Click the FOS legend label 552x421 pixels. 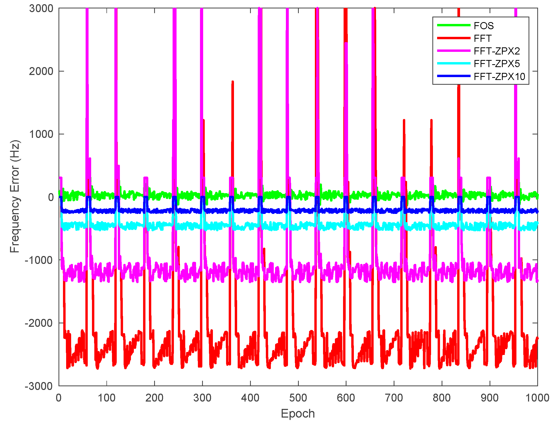pyautogui.click(x=483, y=26)
